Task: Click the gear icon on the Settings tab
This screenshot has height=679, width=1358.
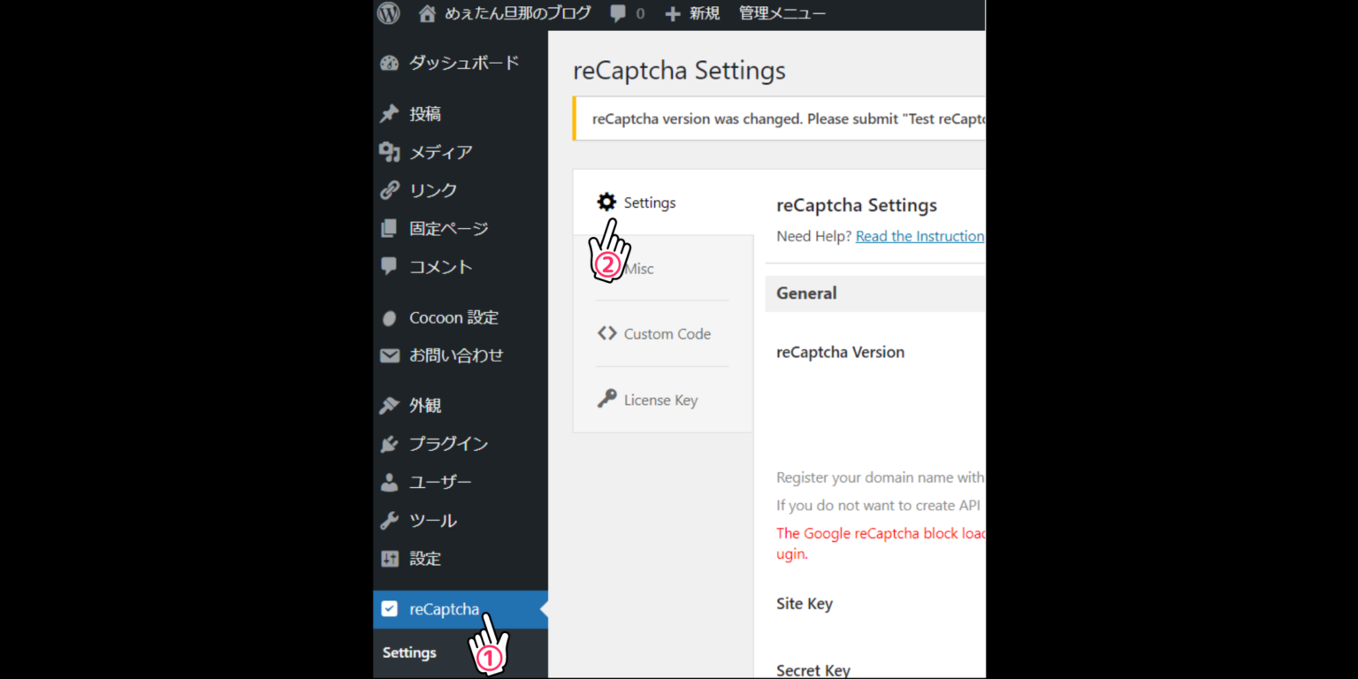Action: coord(607,202)
